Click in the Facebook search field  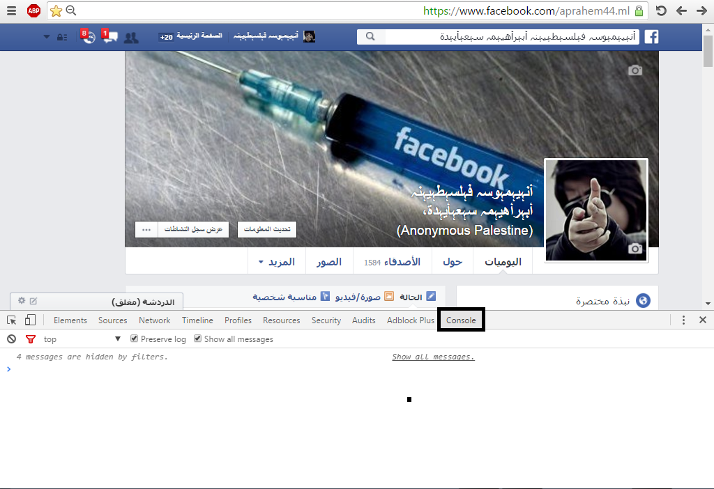click(512, 36)
